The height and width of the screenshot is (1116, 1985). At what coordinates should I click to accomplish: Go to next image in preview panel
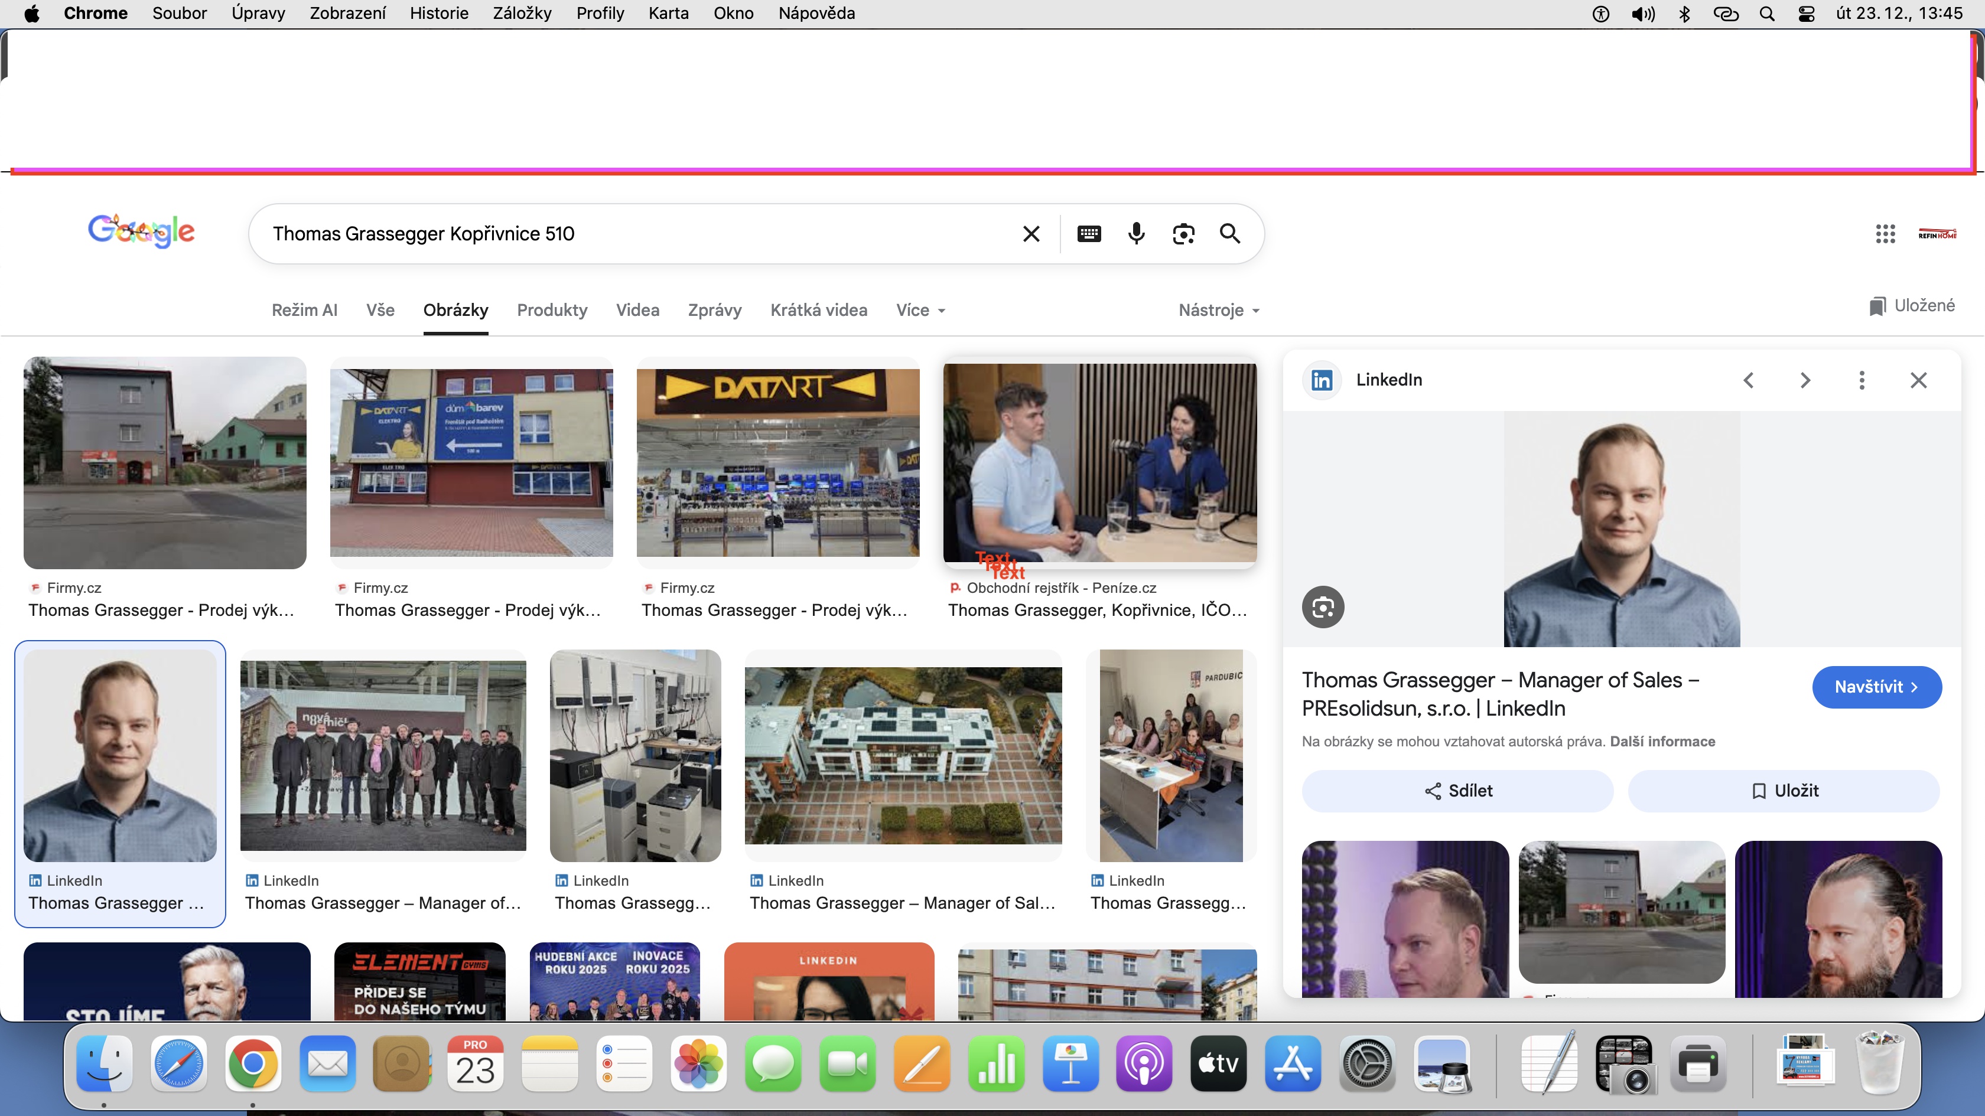[1805, 380]
